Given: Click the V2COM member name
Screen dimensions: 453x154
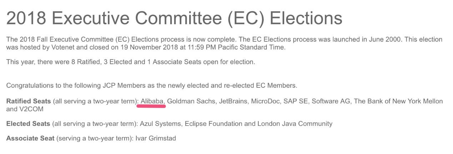Looking at the screenshot, I should click(31, 109).
